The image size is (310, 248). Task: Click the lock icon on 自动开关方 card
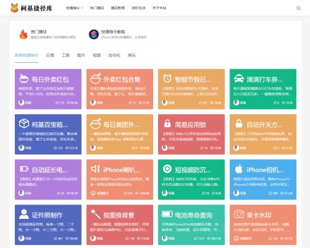tap(239, 123)
